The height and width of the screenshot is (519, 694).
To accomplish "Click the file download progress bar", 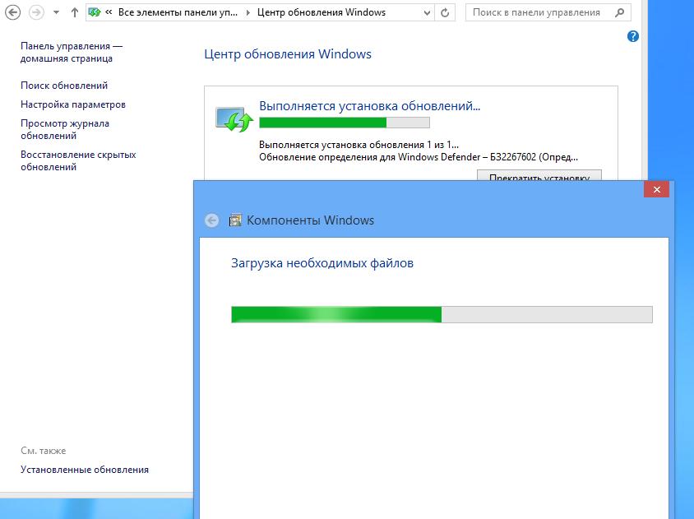I will tap(442, 314).
